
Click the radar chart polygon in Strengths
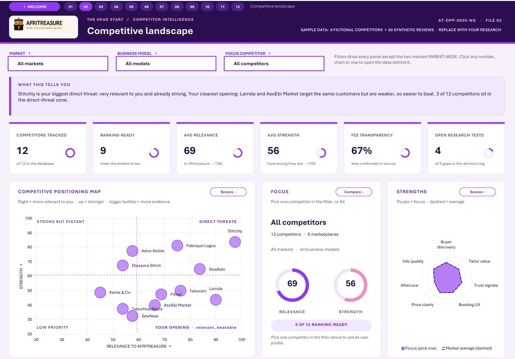coord(447,278)
